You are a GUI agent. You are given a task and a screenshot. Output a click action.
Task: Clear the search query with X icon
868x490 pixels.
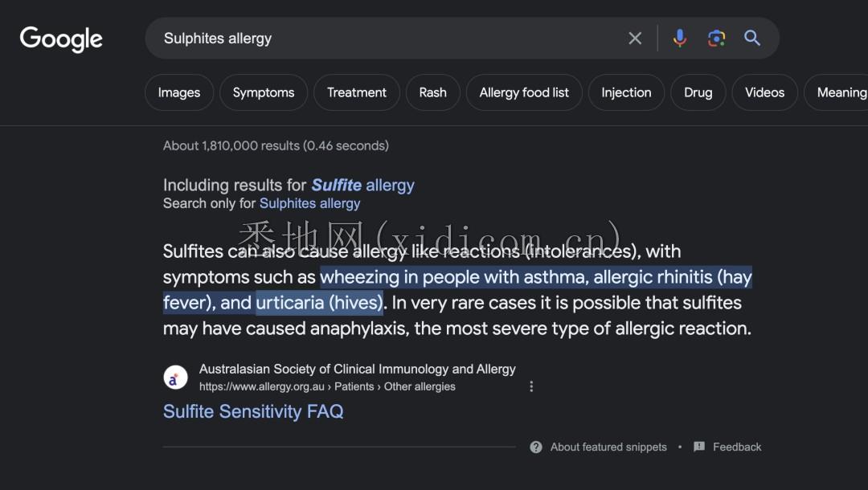[635, 38]
